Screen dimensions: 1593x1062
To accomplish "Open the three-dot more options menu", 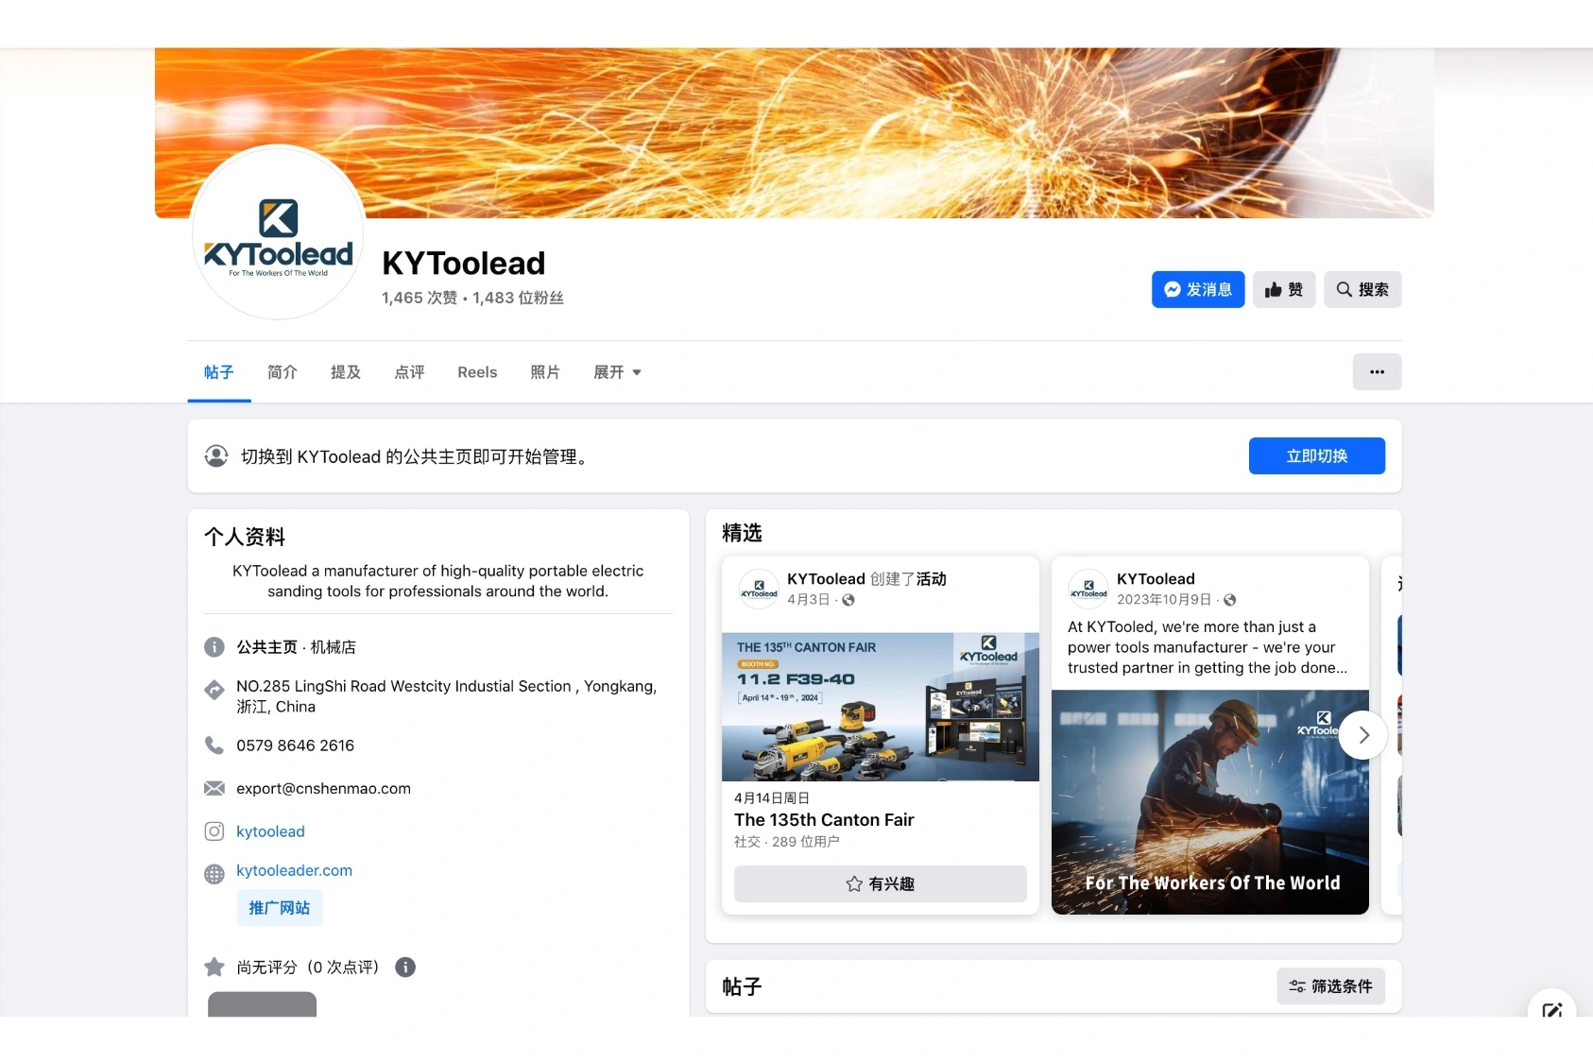I will 1377,372.
